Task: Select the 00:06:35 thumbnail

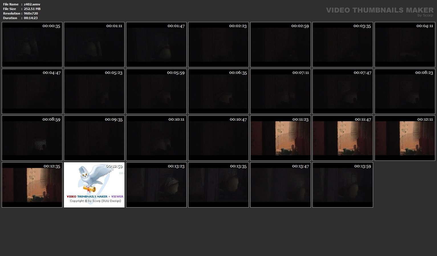Action: click(218, 92)
